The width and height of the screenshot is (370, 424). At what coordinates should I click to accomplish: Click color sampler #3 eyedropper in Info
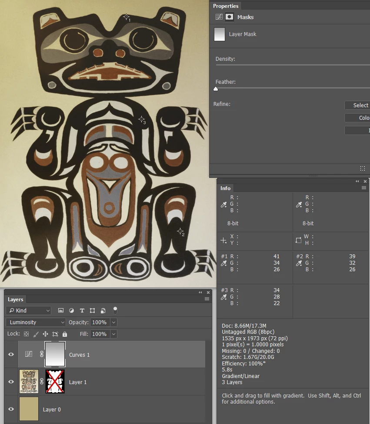point(224,297)
